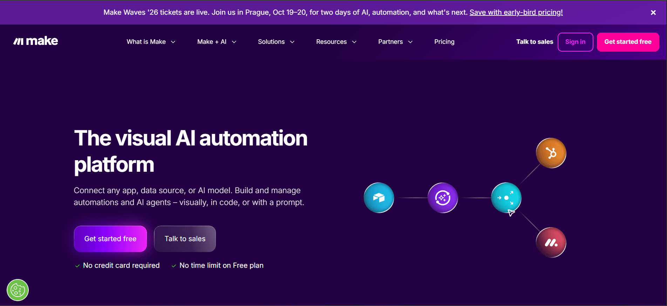
Task: Click the Sign in button
Action: click(575, 42)
